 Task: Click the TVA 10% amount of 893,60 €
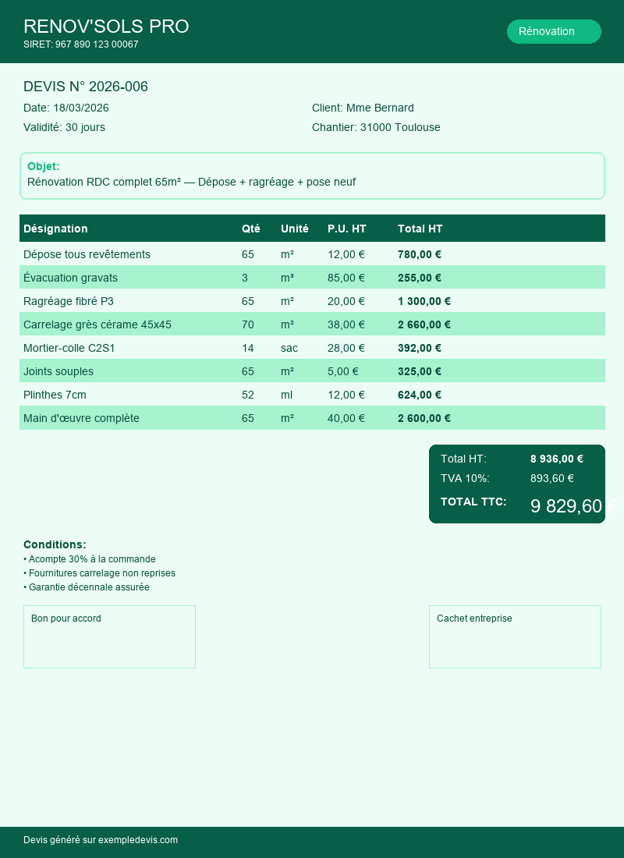(x=552, y=478)
